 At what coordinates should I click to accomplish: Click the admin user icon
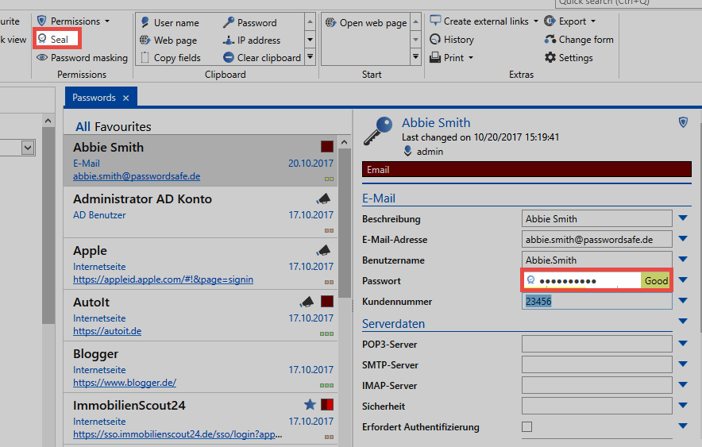click(407, 151)
